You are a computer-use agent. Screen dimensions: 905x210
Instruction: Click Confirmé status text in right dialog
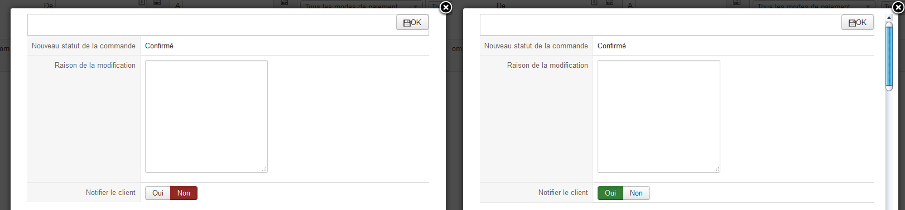coord(612,46)
